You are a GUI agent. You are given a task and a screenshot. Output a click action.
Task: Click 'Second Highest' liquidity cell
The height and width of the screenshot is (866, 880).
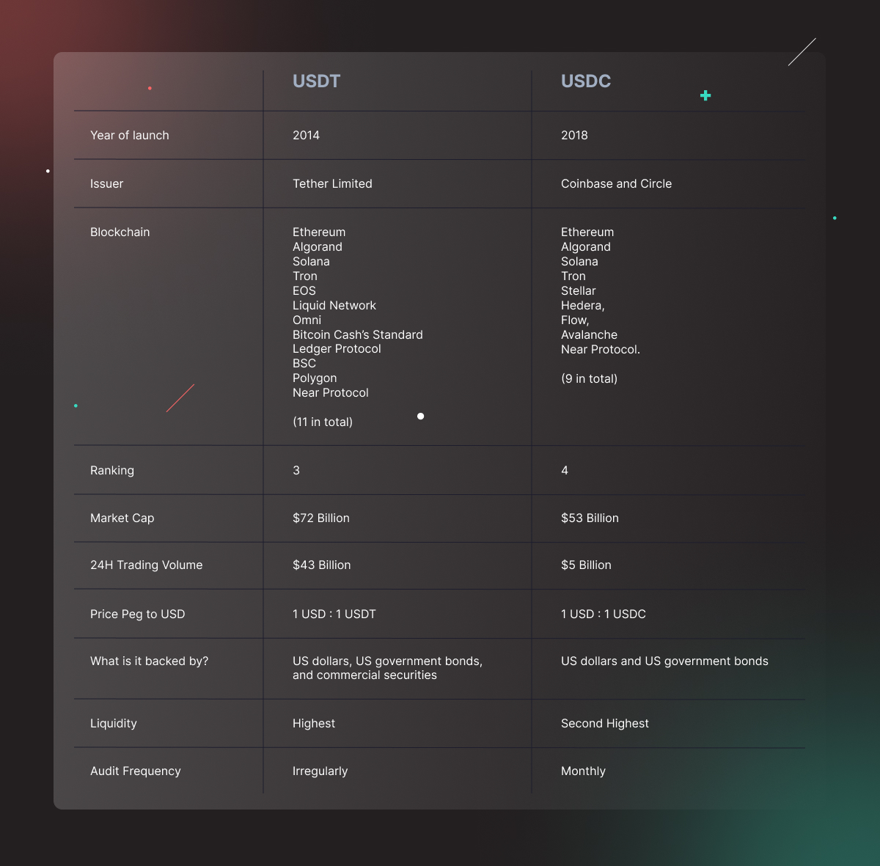605,723
